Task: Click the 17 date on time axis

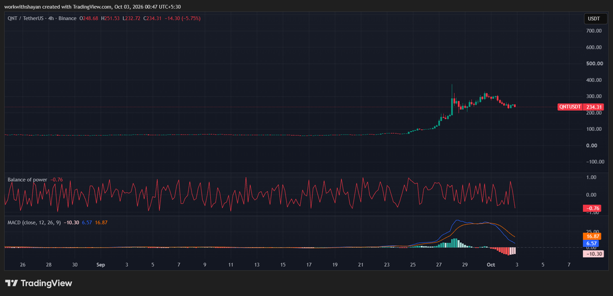Action: [309, 265]
